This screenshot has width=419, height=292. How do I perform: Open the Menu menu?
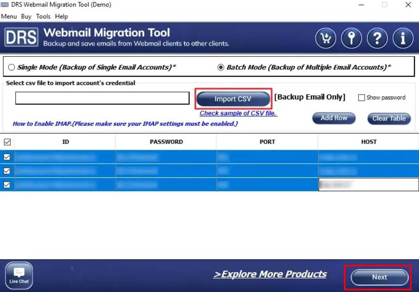click(x=9, y=16)
